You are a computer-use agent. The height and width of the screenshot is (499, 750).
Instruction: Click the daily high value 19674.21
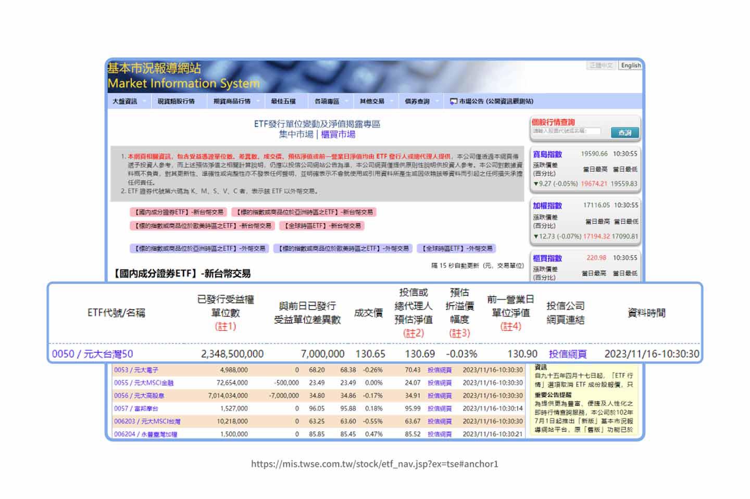click(594, 184)
